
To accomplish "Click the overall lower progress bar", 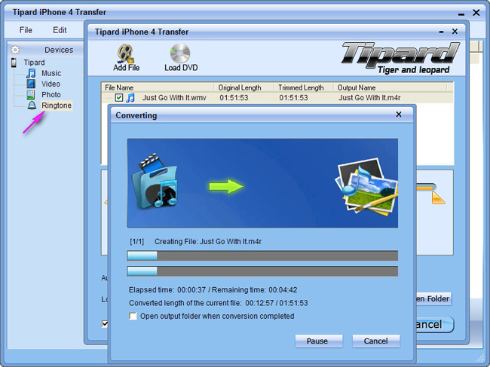I will tap(262, 271).
